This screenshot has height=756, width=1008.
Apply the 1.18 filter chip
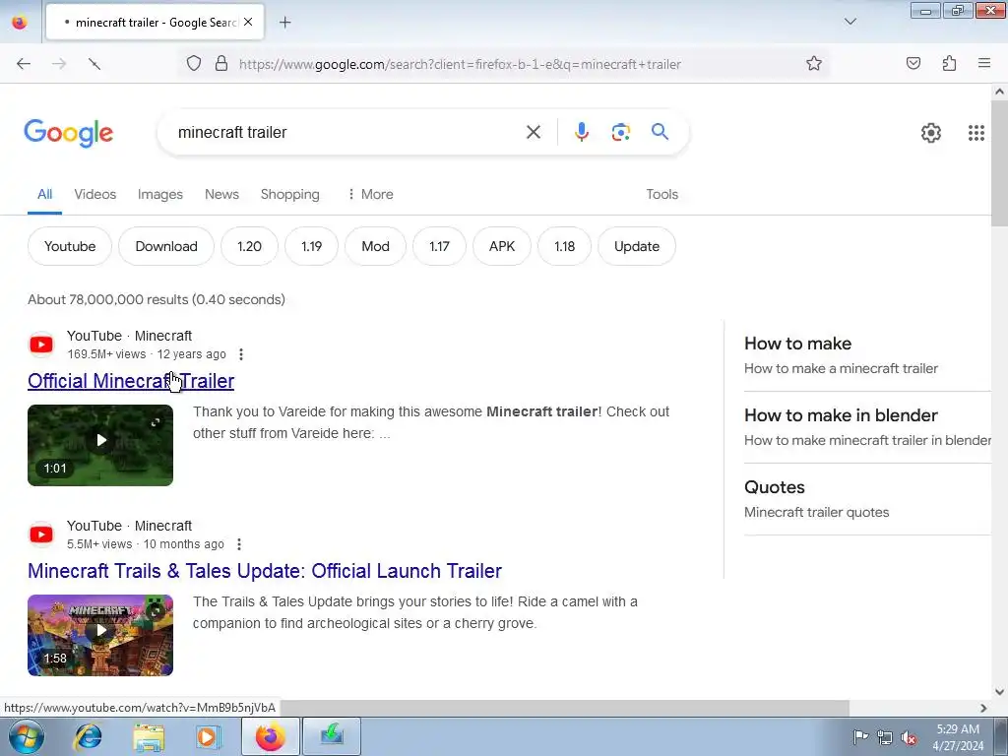coord(564,246)
